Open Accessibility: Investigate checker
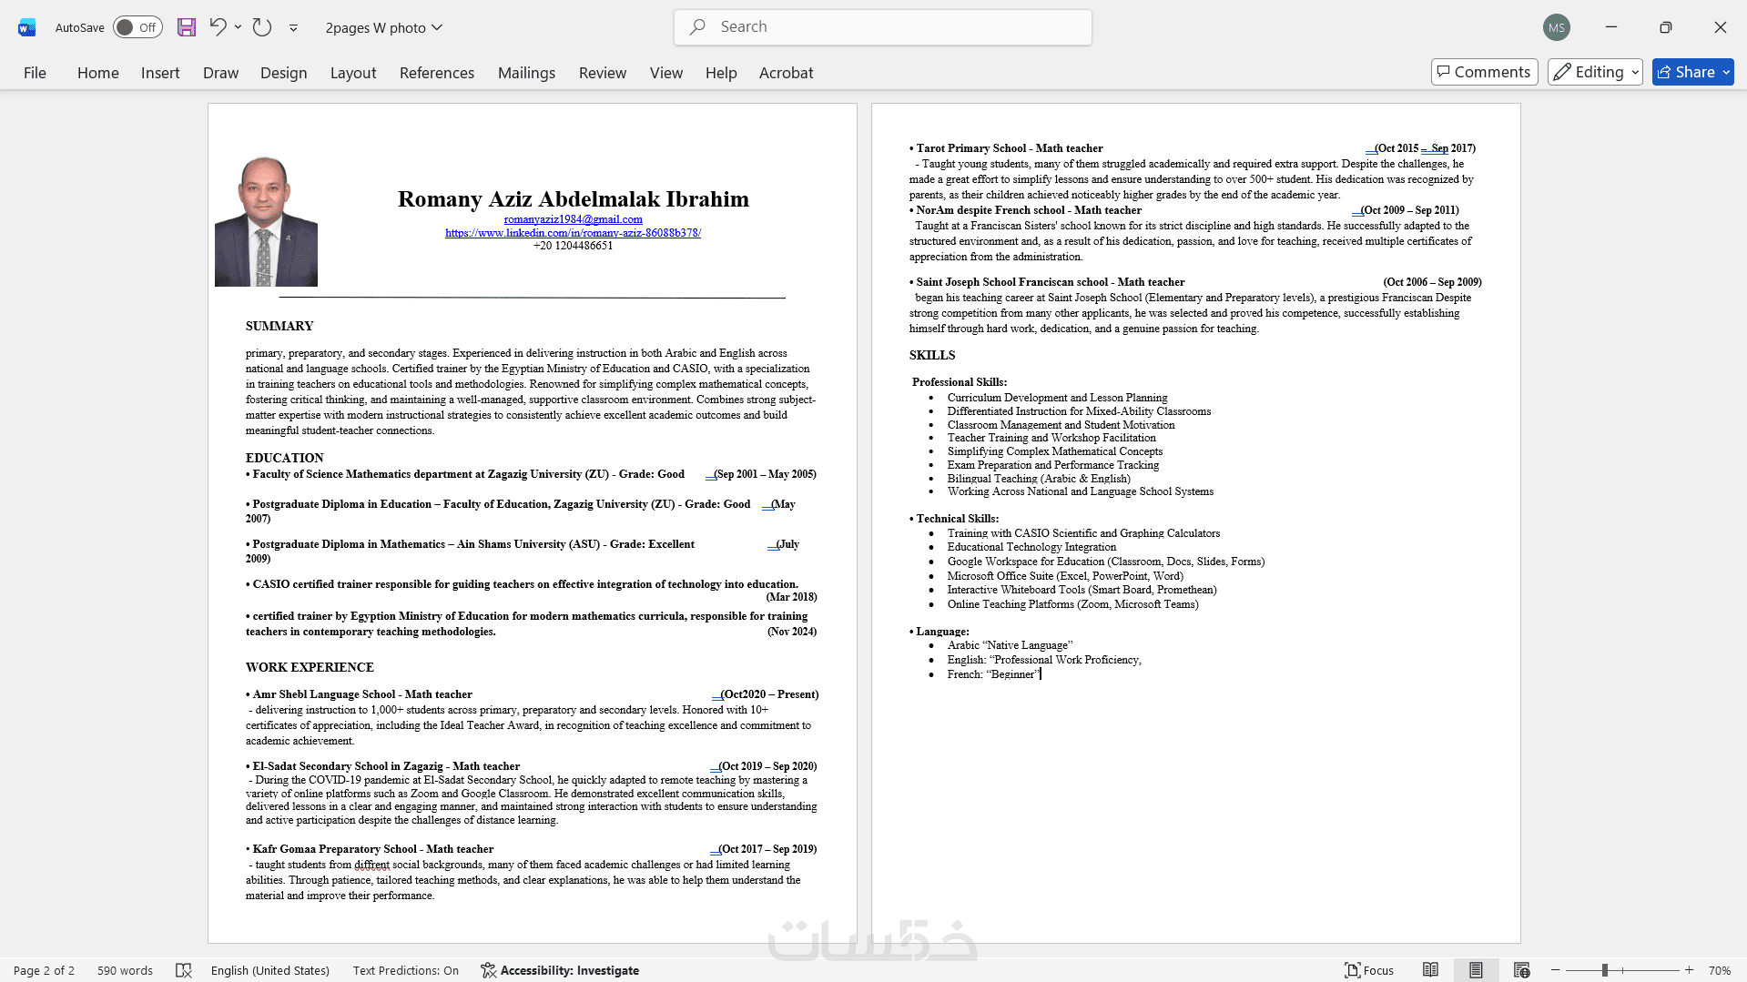This screenshot has height=982, width=1747. pos(560,970)
